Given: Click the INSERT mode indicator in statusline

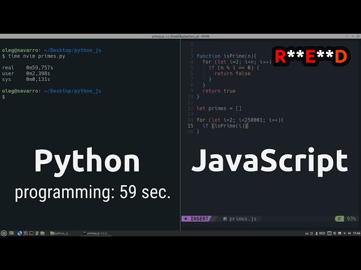Looking at the screenshot, I should tap(196, 219).
